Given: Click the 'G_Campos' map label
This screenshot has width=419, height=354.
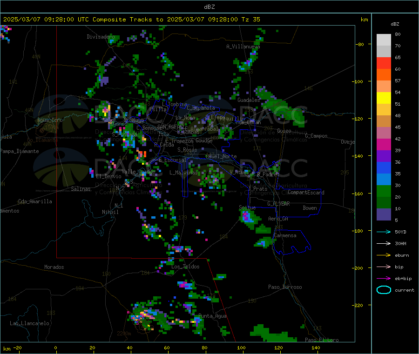Looking at the screenshot, I should [x=317, y=136].
